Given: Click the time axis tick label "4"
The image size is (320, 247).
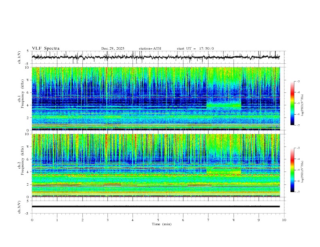Looking at the screenshot, I should pos(133,220).
